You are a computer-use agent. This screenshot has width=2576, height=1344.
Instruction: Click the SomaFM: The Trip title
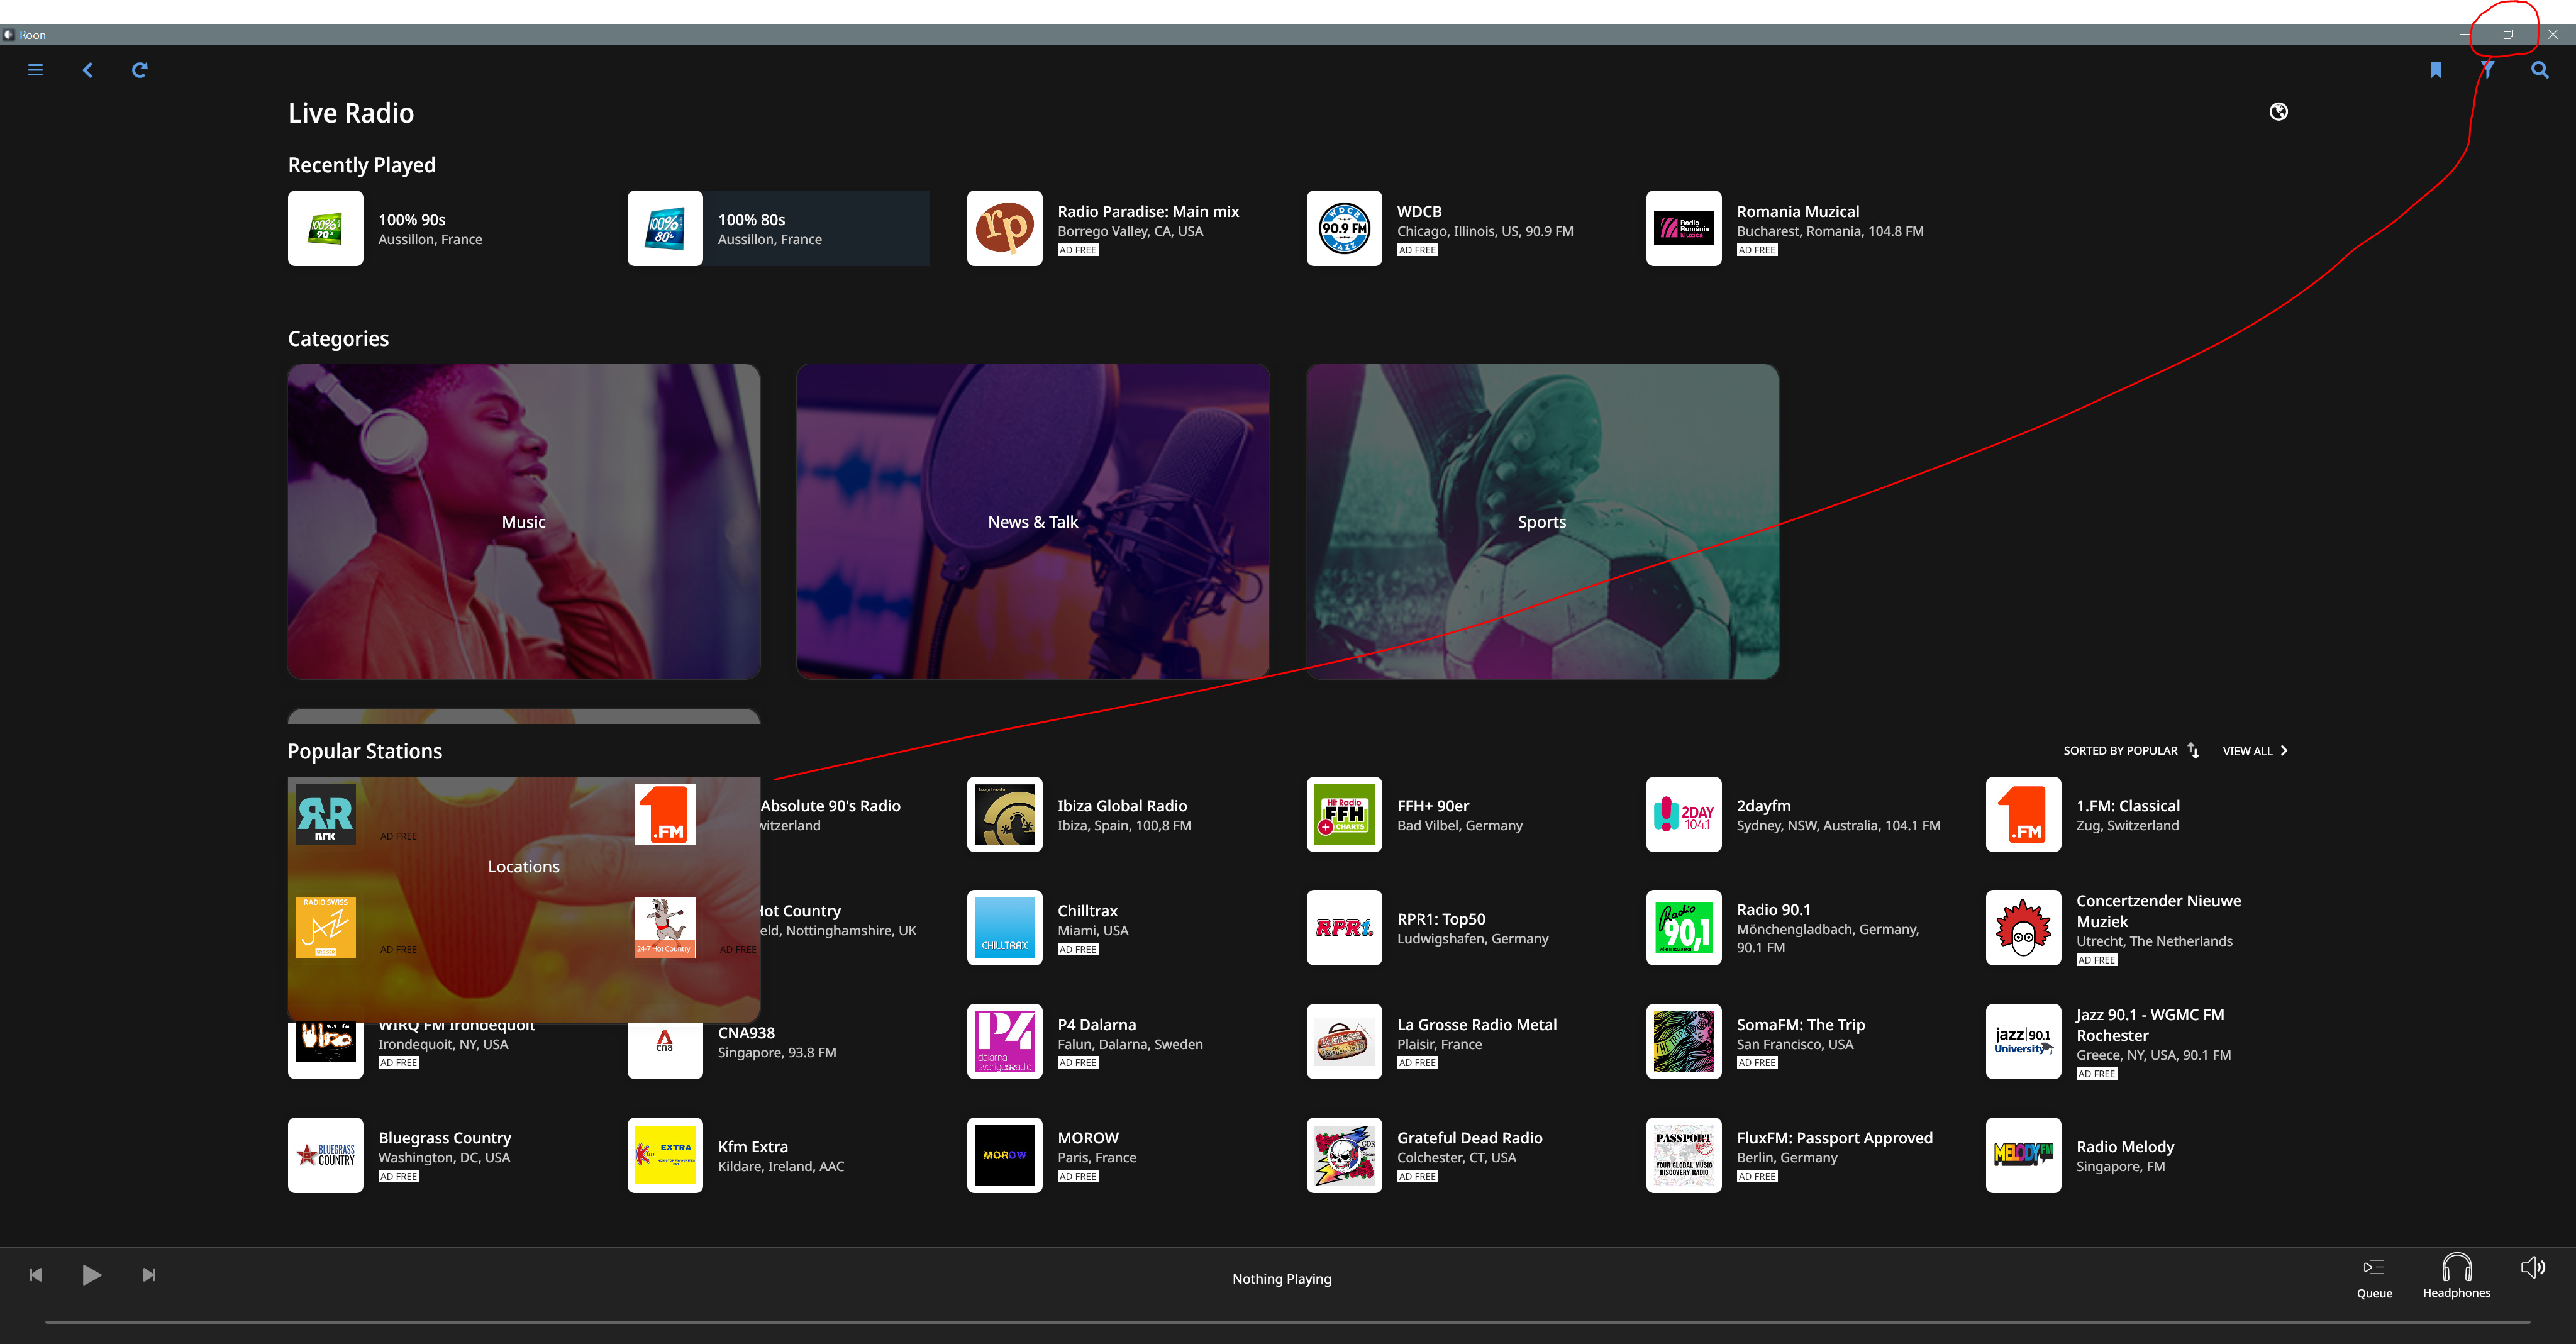click(x=1801, y=1025)
